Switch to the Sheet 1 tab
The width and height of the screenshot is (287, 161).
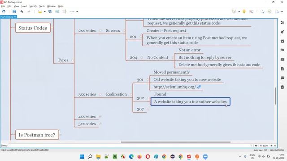click(4, 146)
